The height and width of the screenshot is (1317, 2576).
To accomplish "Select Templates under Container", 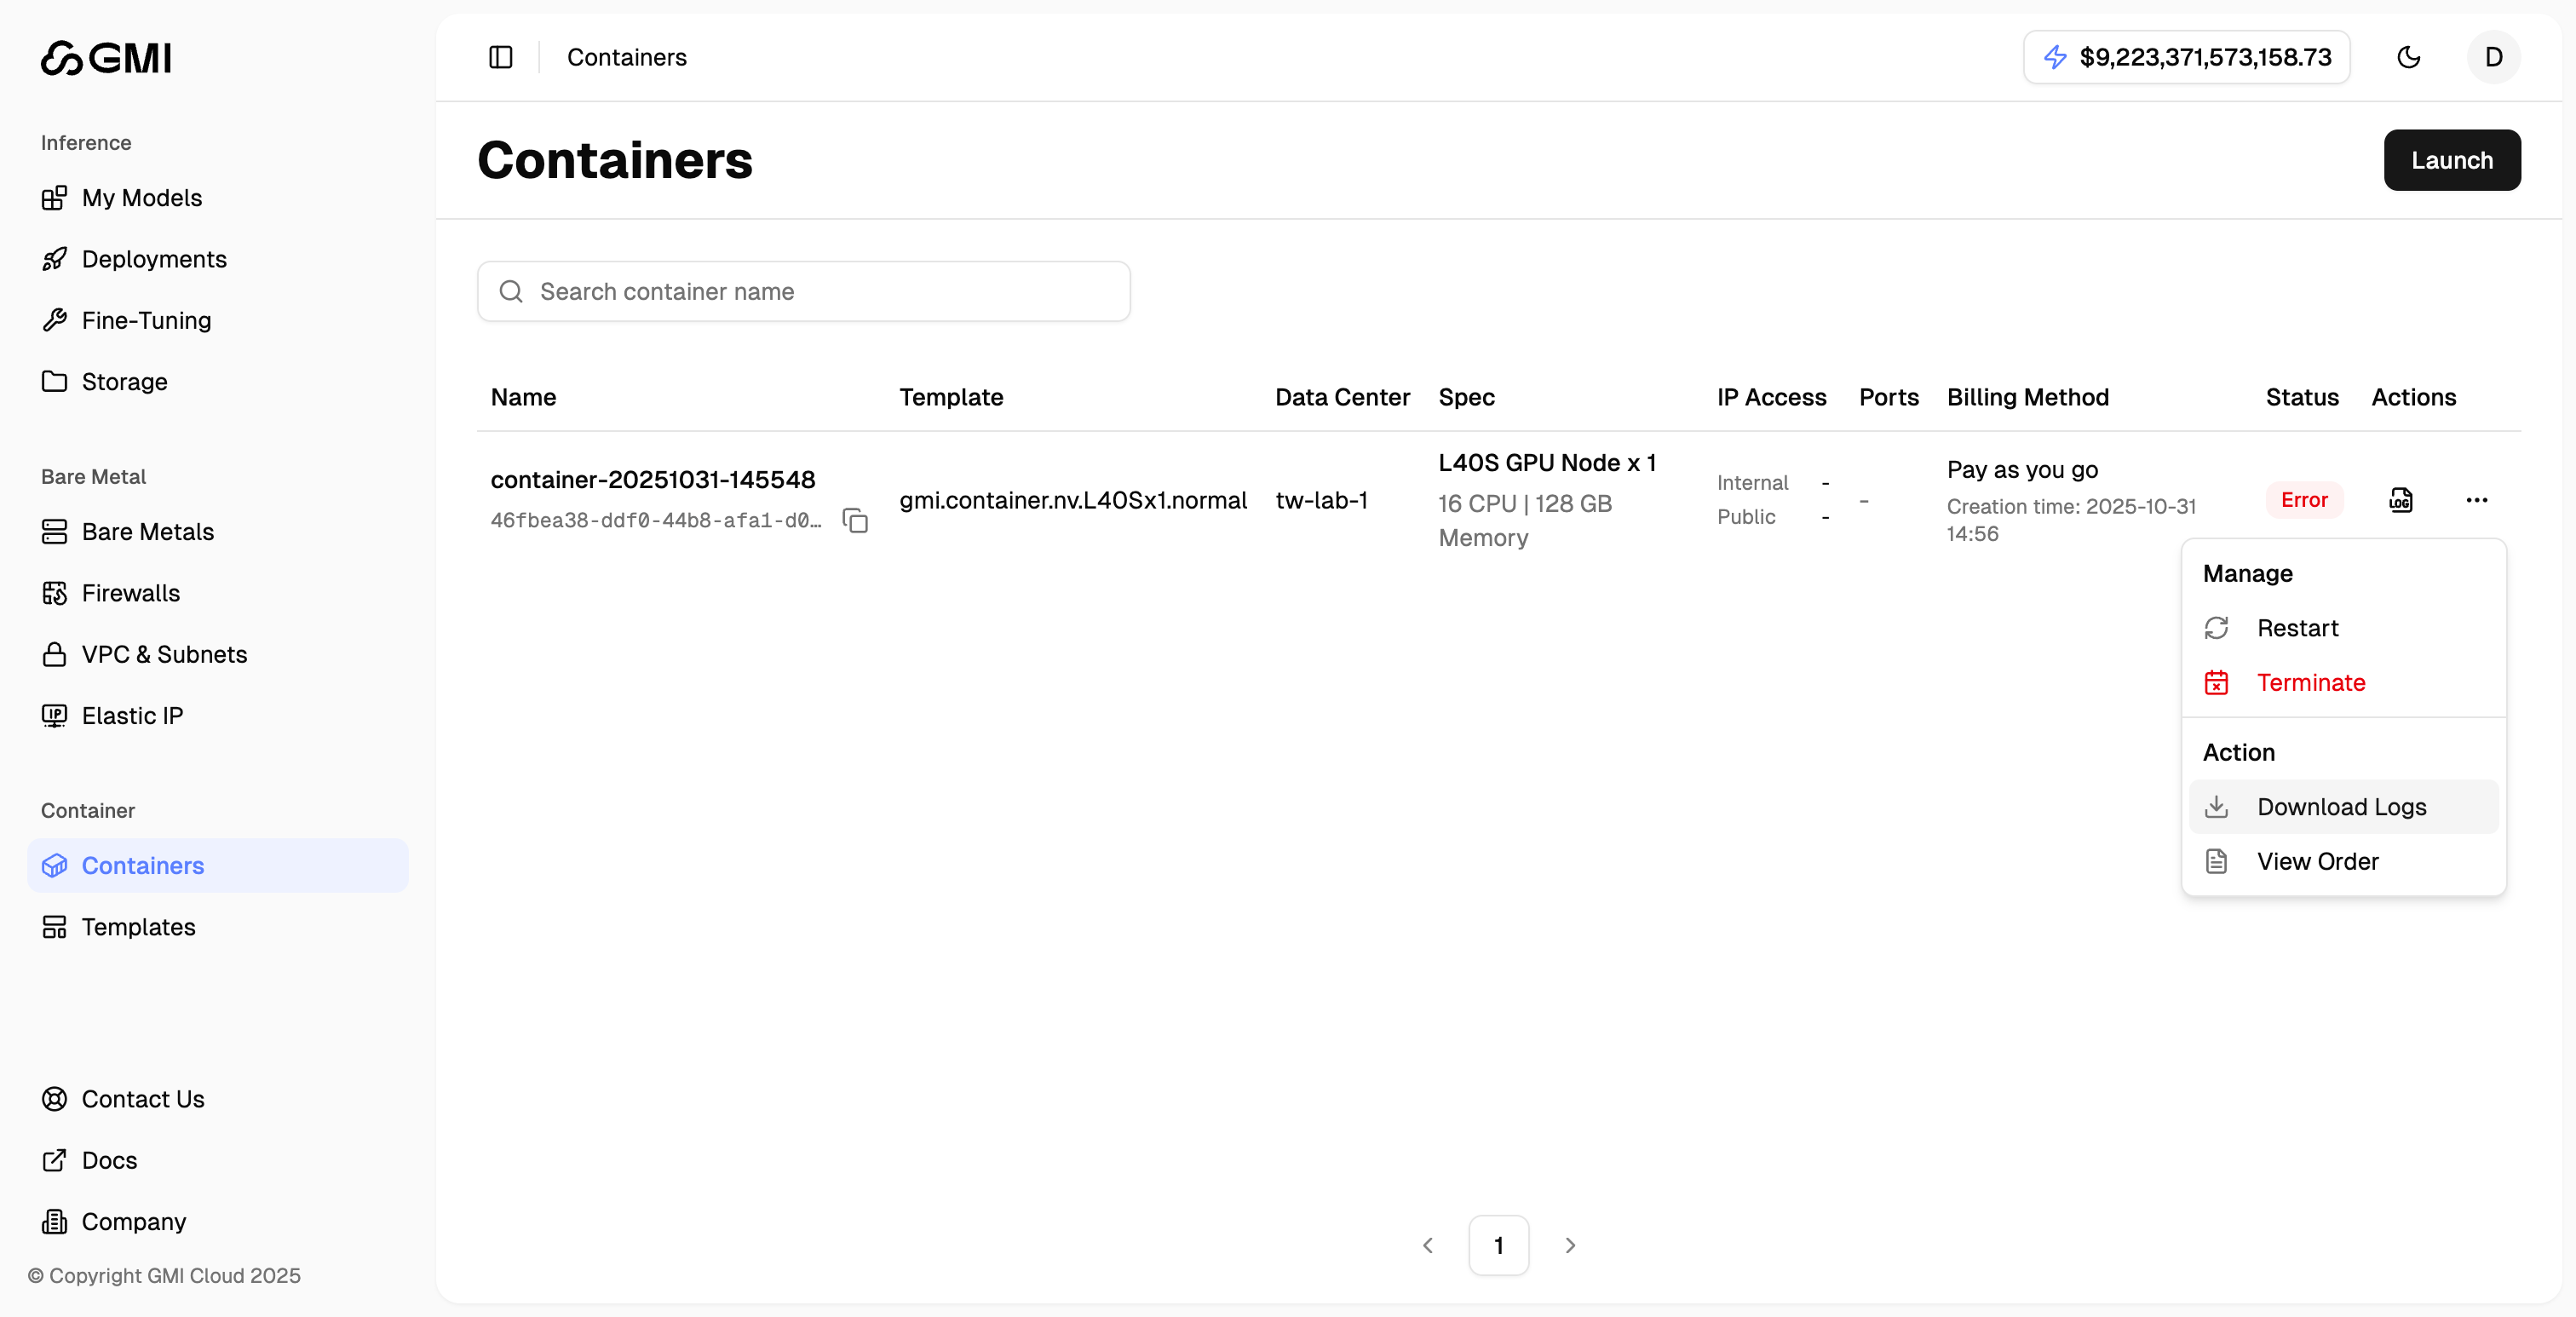I will coord(139,927).
